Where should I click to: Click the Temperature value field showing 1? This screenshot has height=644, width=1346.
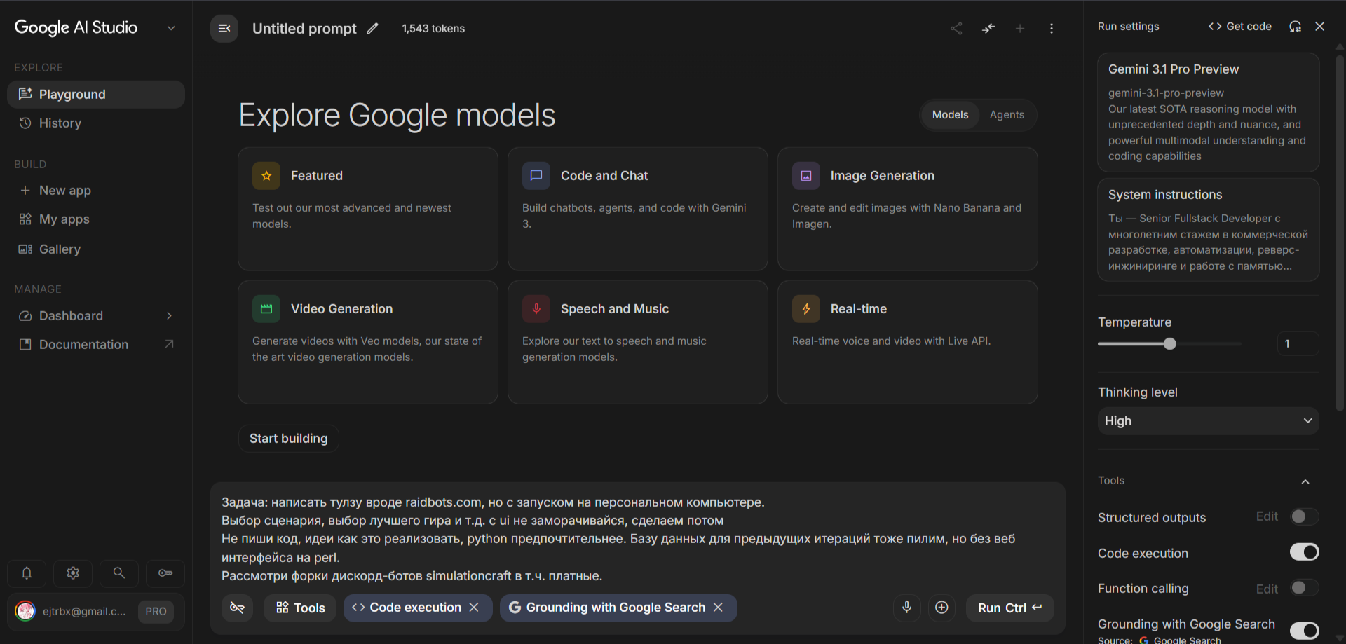pyautogui.click(x=1298, y=343)
